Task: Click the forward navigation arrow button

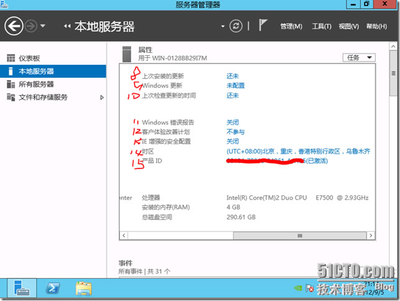Action: [x=31, y=26]
